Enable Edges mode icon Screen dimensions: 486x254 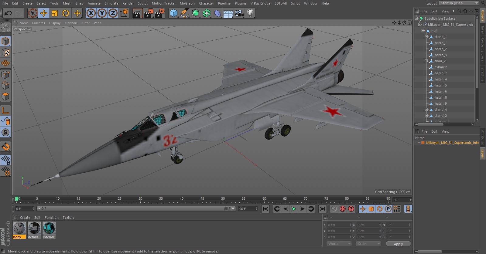click(5, 86)
